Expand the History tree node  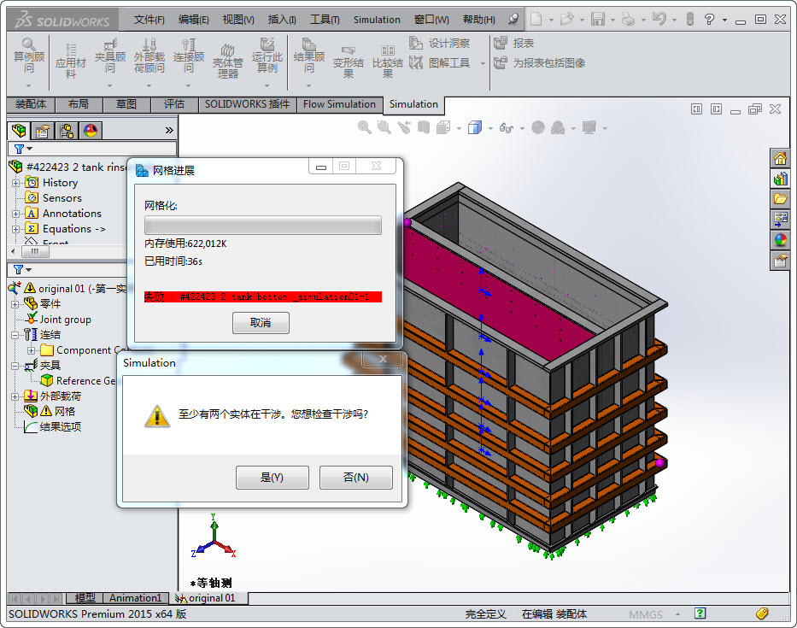[15, 183]
